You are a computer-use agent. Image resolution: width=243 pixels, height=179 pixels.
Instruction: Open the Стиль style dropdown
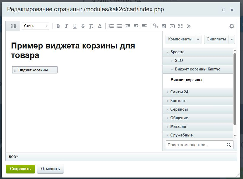[35, 26]
